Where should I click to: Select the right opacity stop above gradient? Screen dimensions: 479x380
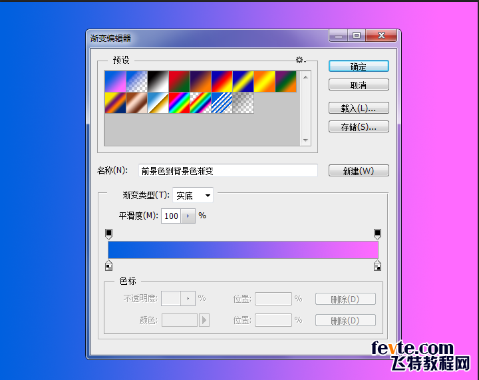[x=378, y=234]
